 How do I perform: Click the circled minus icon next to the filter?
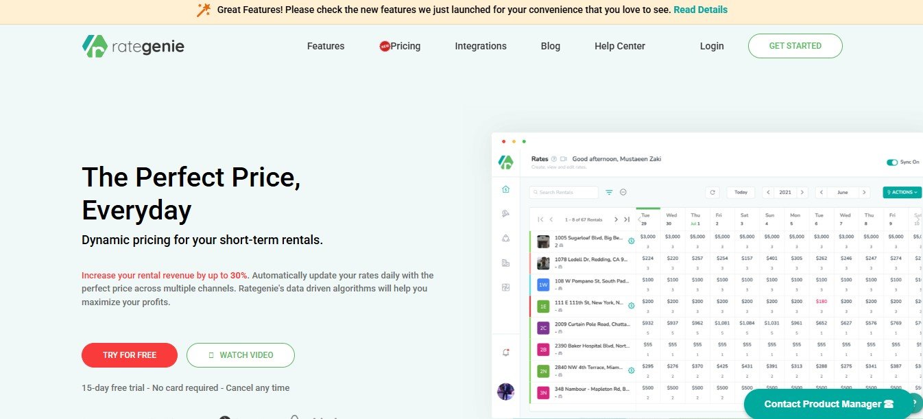click(623, 193)
